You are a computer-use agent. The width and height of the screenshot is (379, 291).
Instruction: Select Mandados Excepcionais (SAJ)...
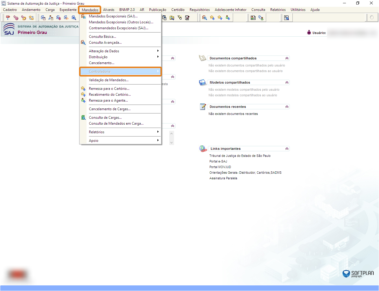[121, 16]
